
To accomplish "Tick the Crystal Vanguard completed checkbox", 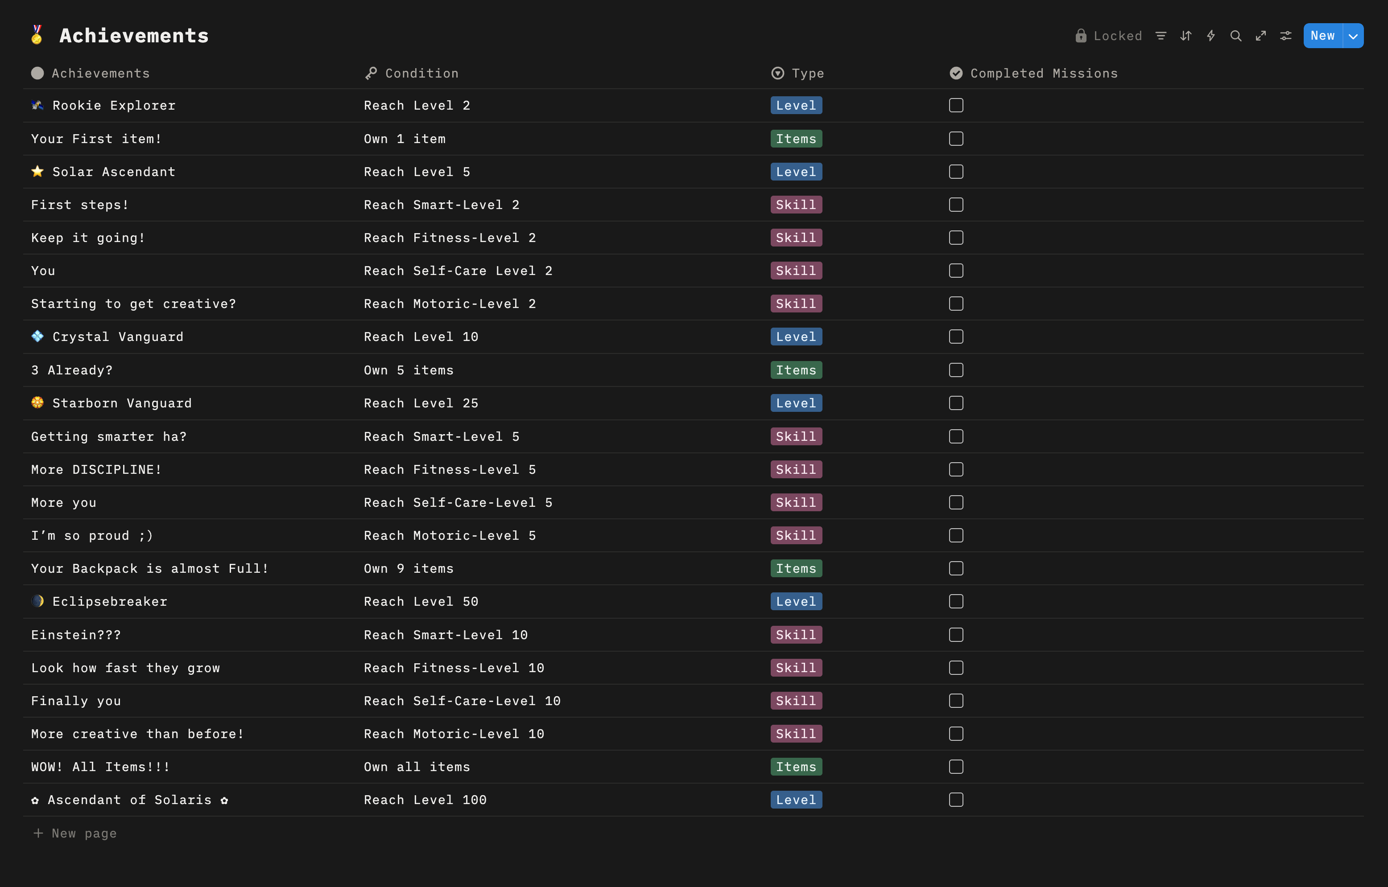I will 956,337.
